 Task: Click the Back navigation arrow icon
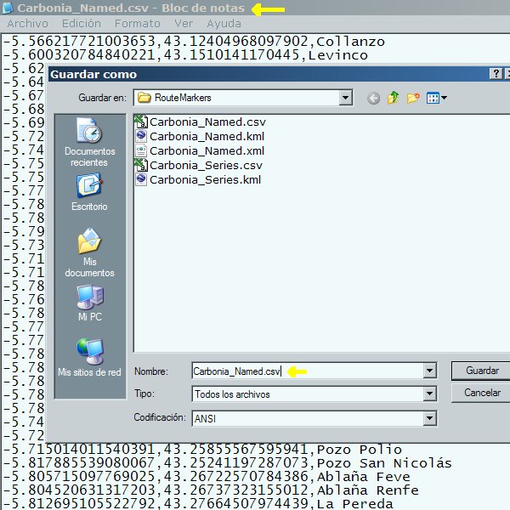click(373, 99)
